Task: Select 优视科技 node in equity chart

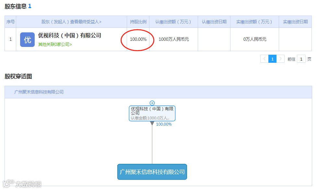Action: pyautogui.click(x=152, y=113)
